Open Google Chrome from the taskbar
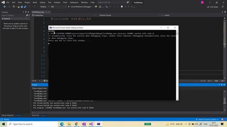The image size is (227, 127). pyautogui.click(x=77, y=124)
